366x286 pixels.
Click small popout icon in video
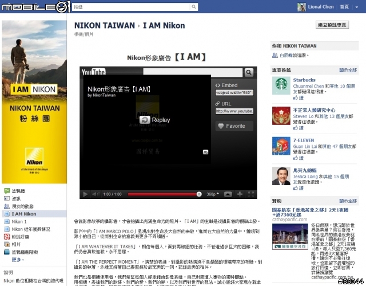(x=205, y=152)
